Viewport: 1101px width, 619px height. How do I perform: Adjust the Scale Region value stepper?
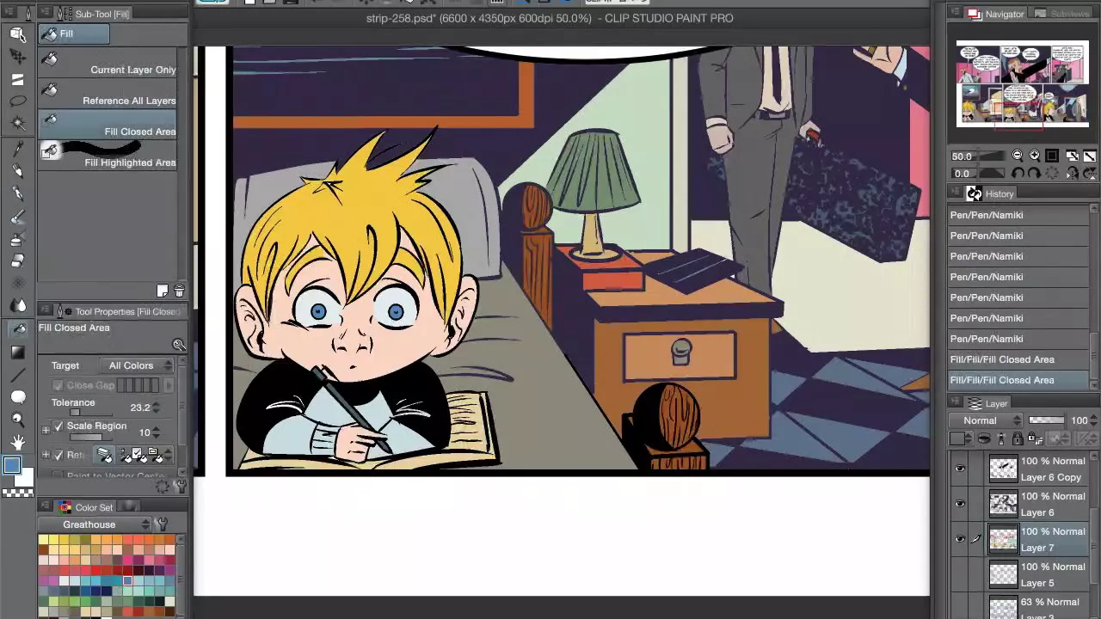[157, 432]
